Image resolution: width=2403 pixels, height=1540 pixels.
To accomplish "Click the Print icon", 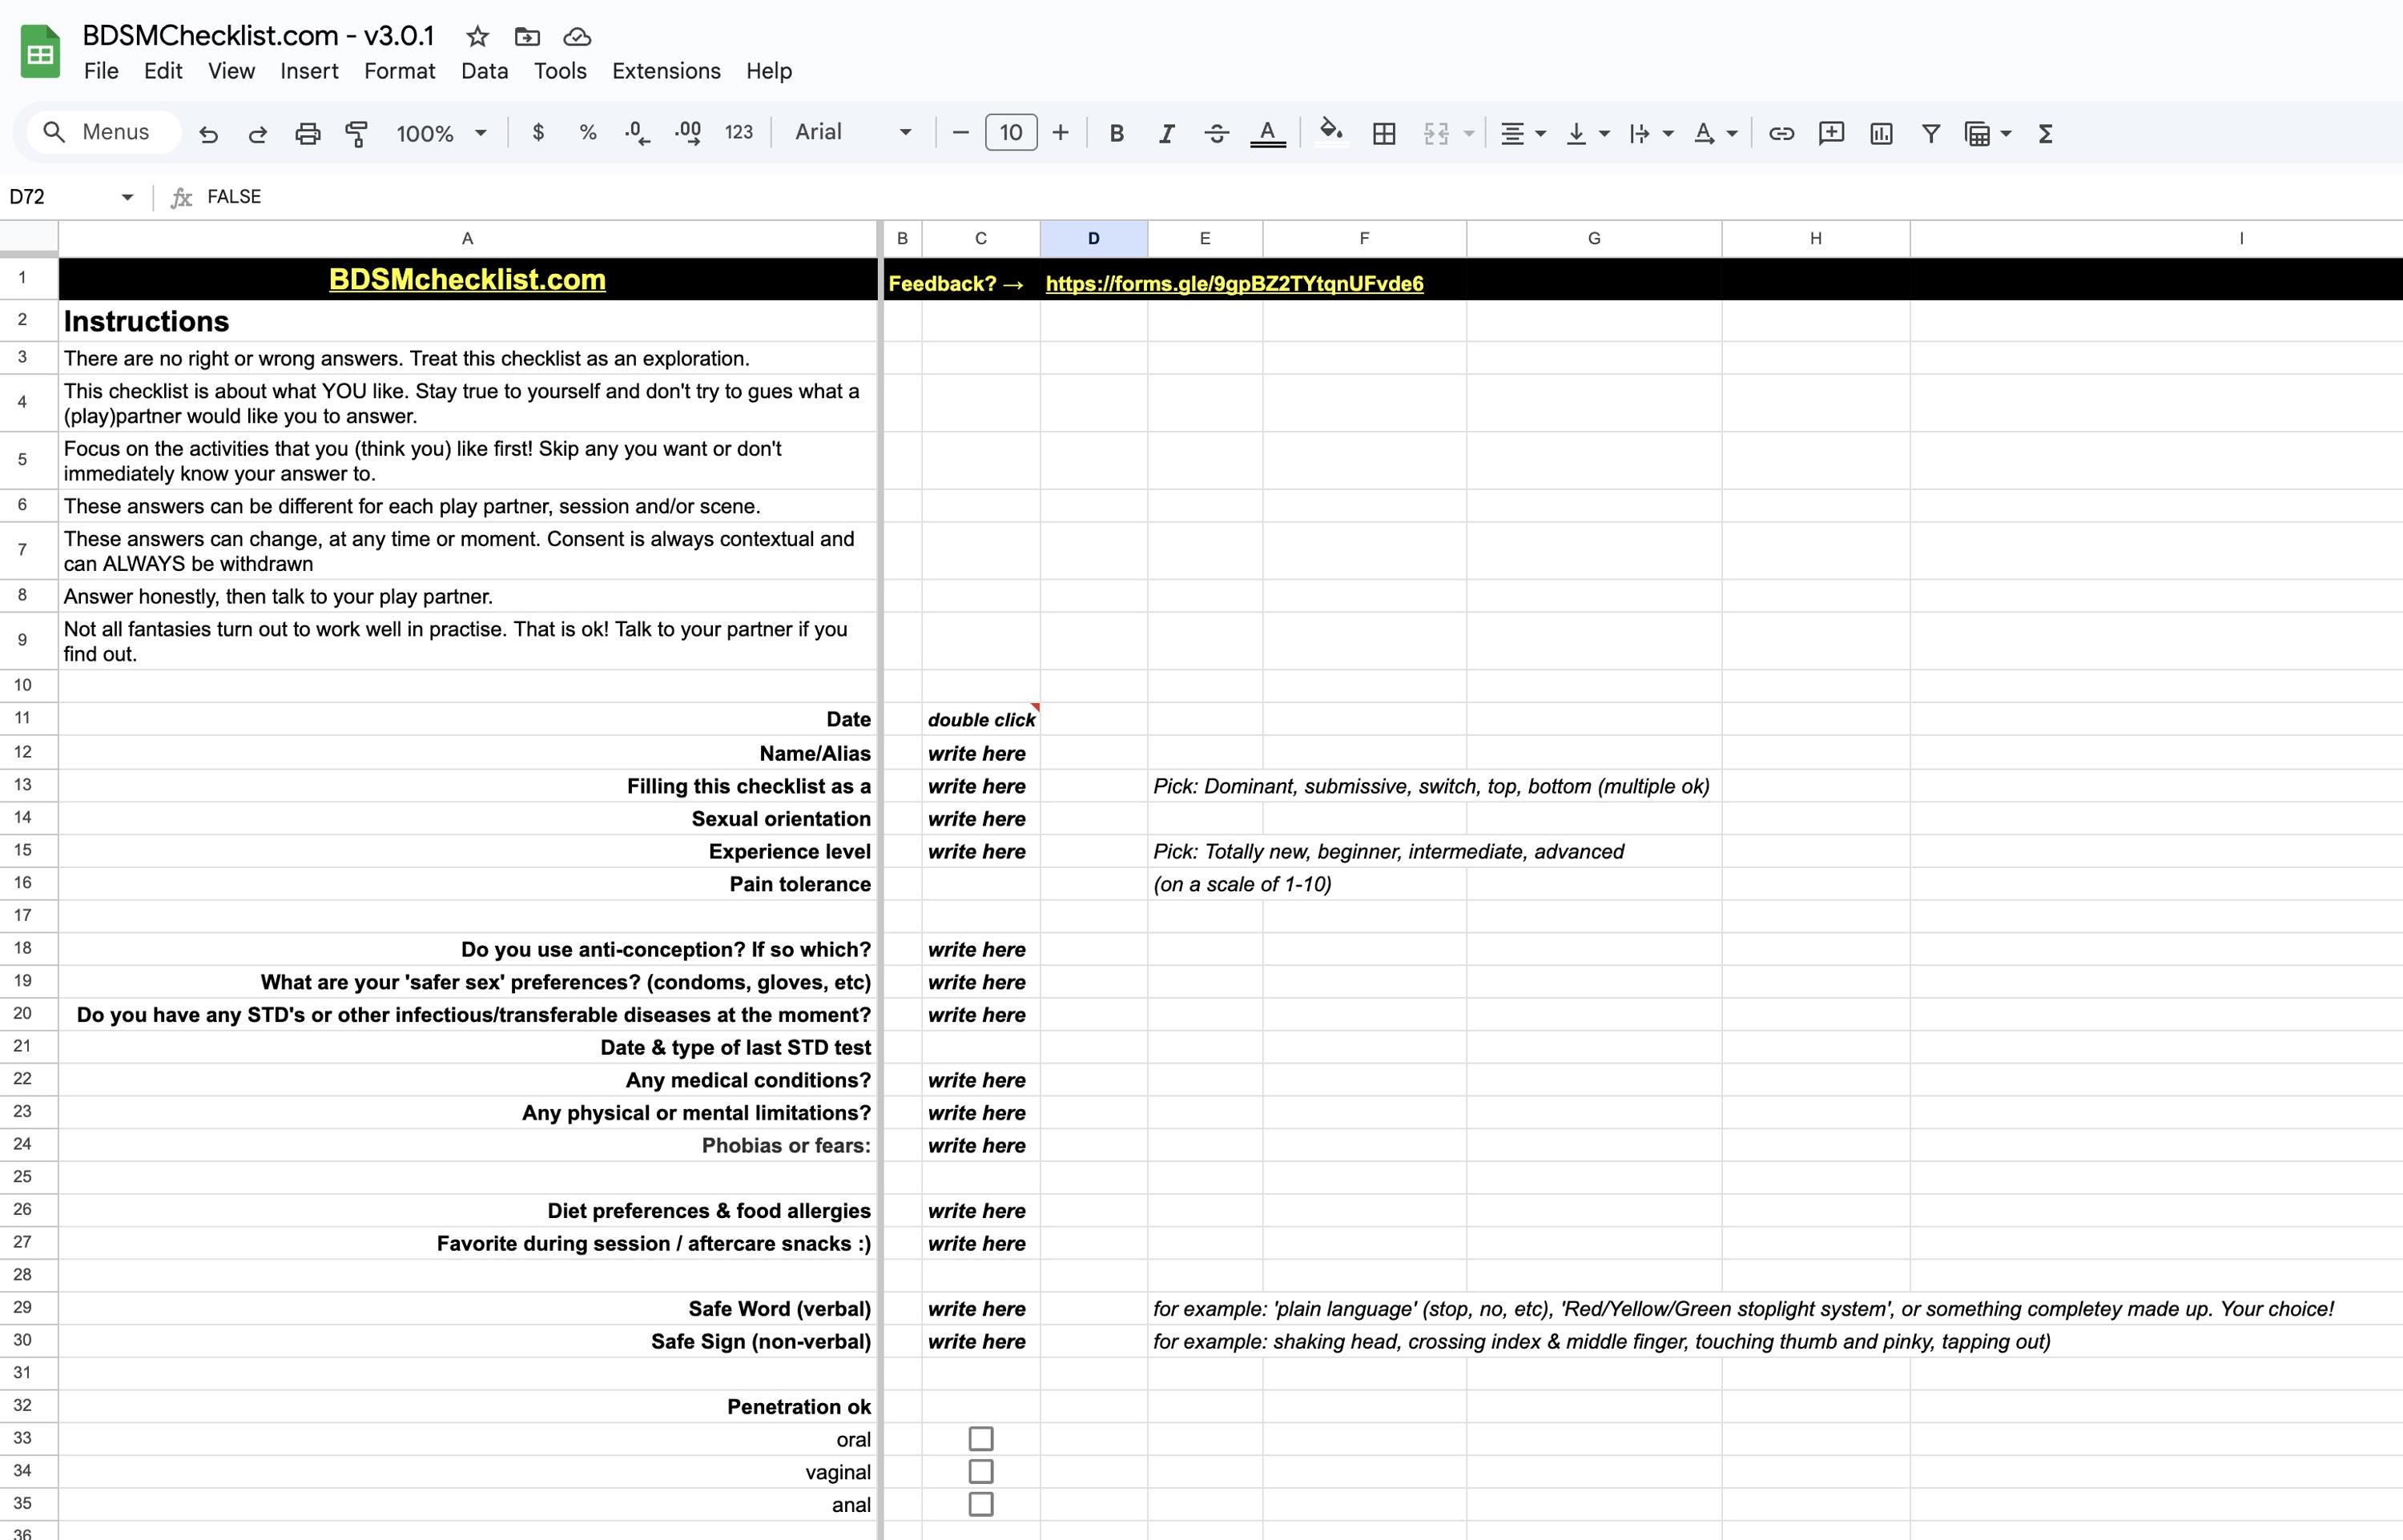I will 307,131.
